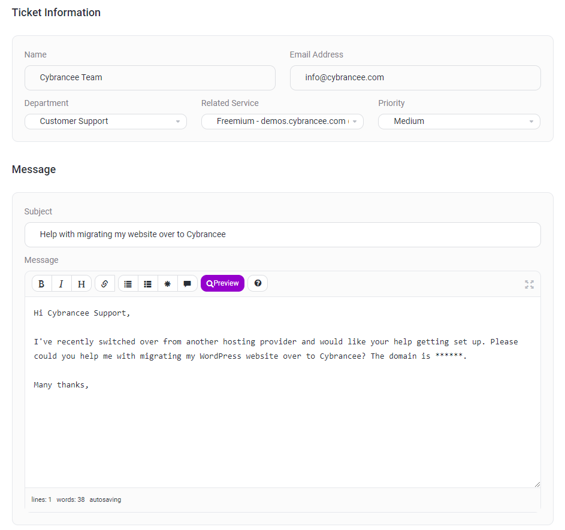The height and width of the screenshot is (530, 565).
Task: Apply bold formatting with B icon
Action: pyautogui.click(x=42, y=284)
